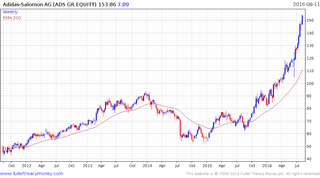
Task: Select the blue change value 7.09
Action: point(123,4)
